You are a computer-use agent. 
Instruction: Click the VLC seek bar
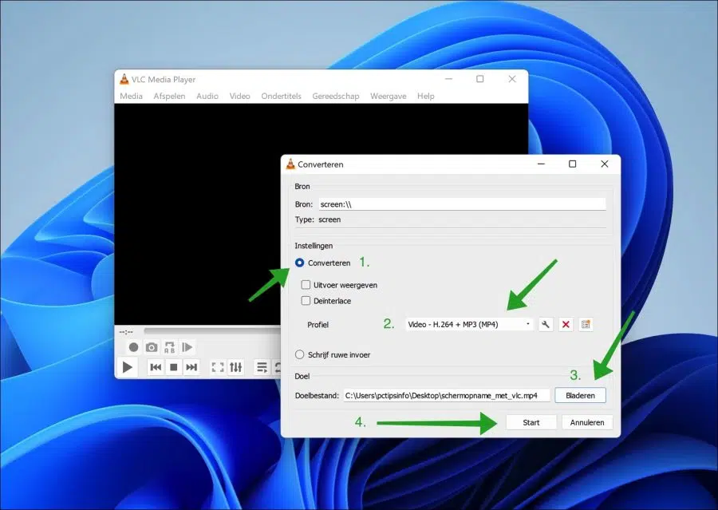[212, 331]
